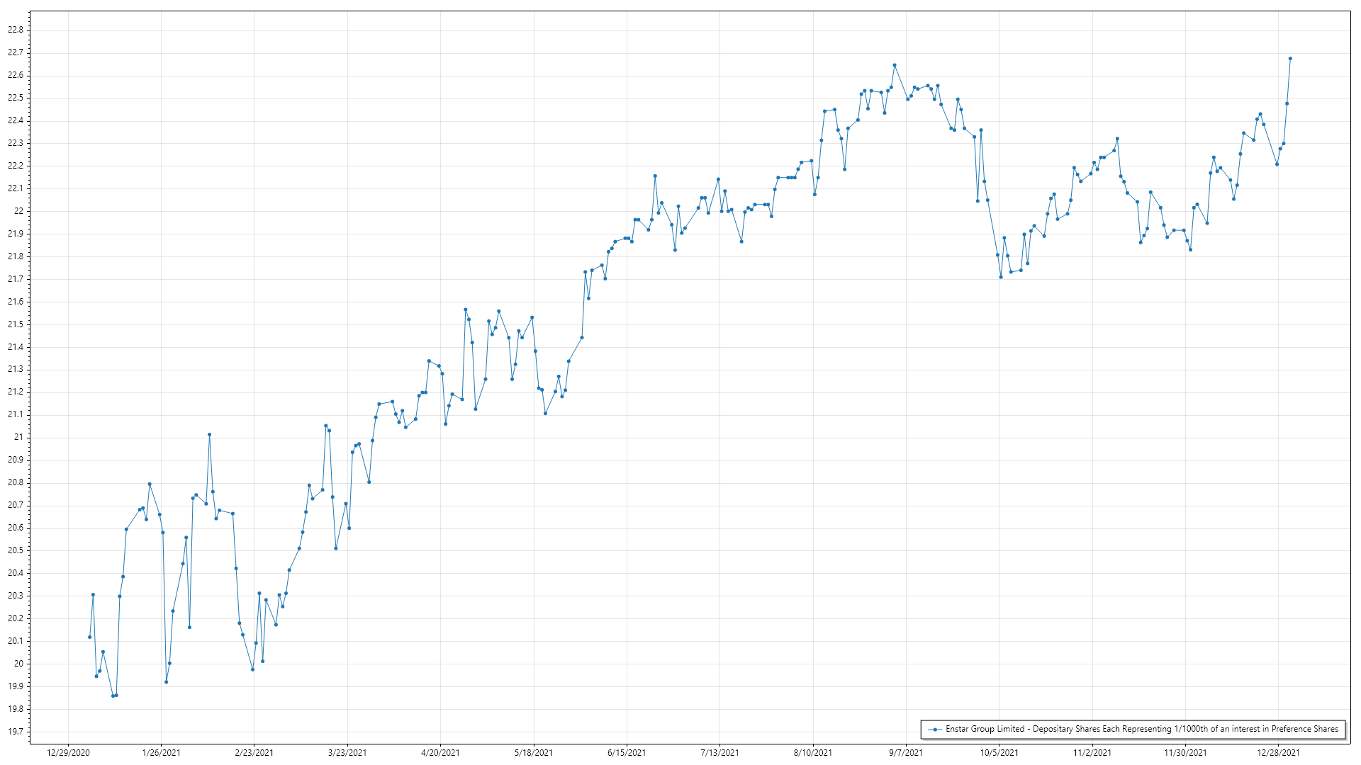Click the February spike point near 21.01
This screenshot has width=1361, height=765.
tap(209, 435)
